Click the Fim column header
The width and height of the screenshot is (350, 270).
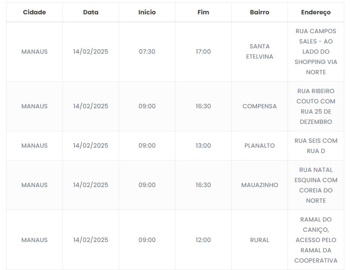pos(203,12)
